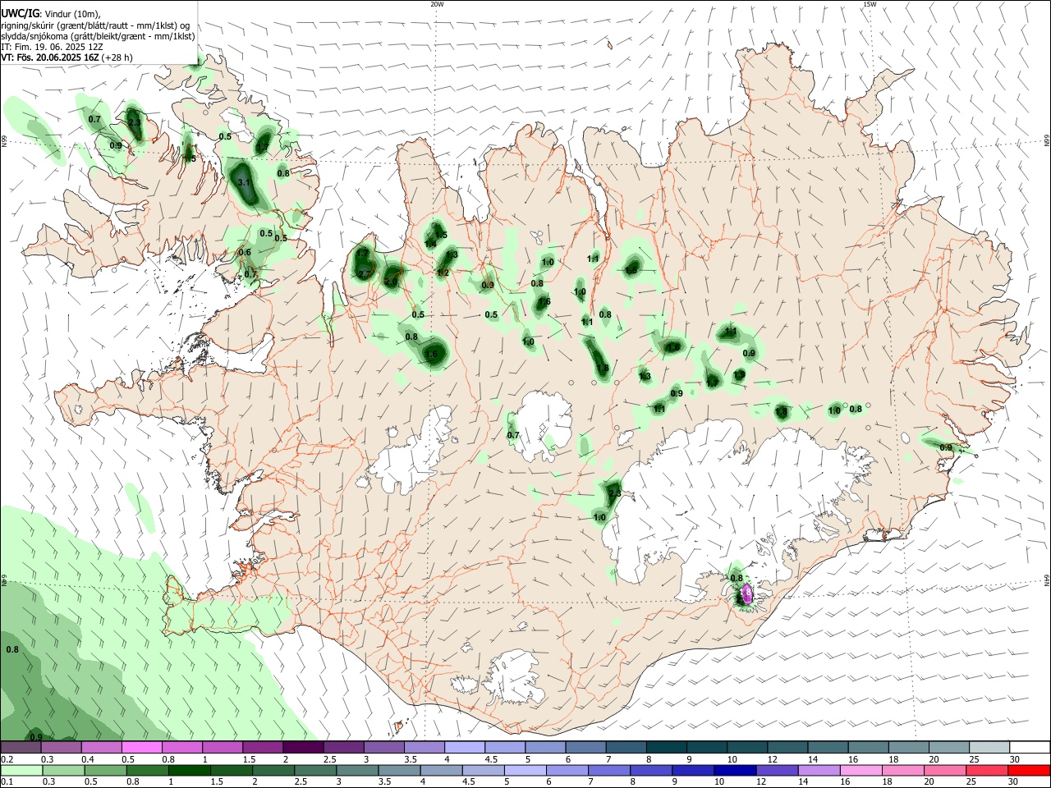The height and width of the screenshot is (788, 1051).
Task: Click the 3.1 precipitation value on map
Action: [243, 182]
